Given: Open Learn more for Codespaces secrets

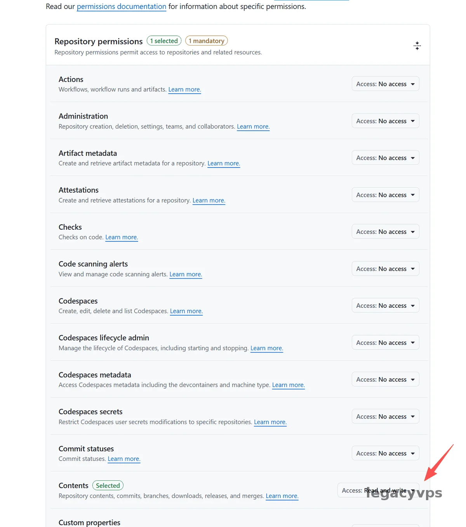Looking at the screenshot, I should pos(270,422).
